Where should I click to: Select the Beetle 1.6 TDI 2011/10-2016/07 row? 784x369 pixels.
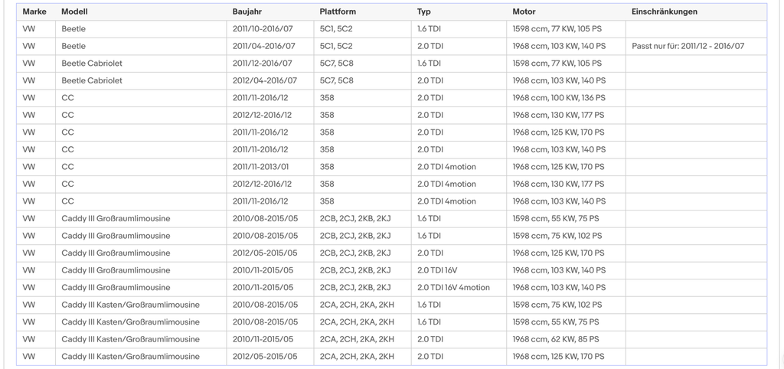391,29
